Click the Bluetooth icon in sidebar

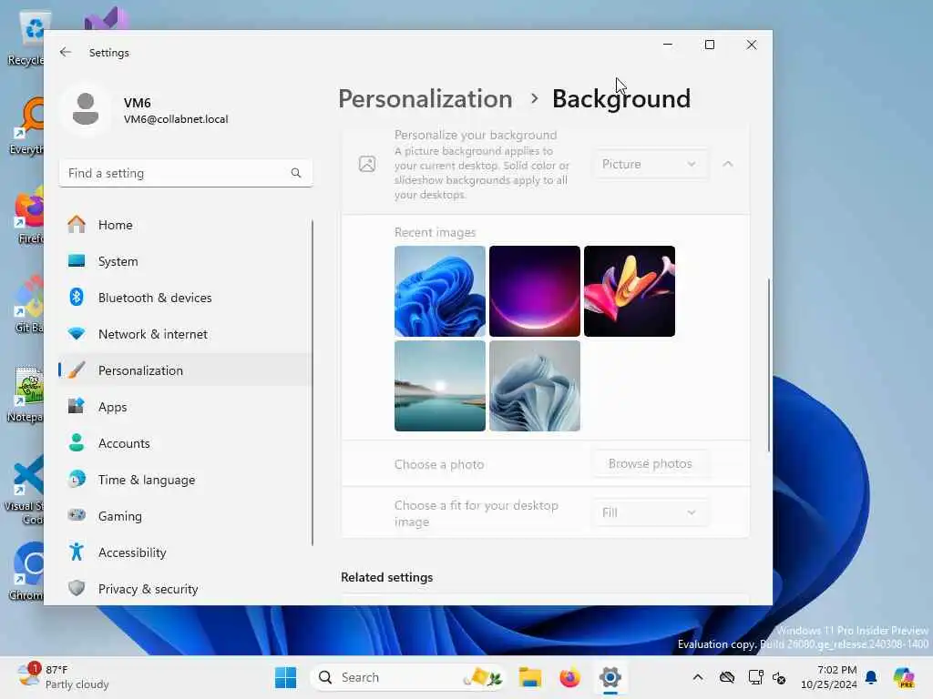click(x=77, y=298)
